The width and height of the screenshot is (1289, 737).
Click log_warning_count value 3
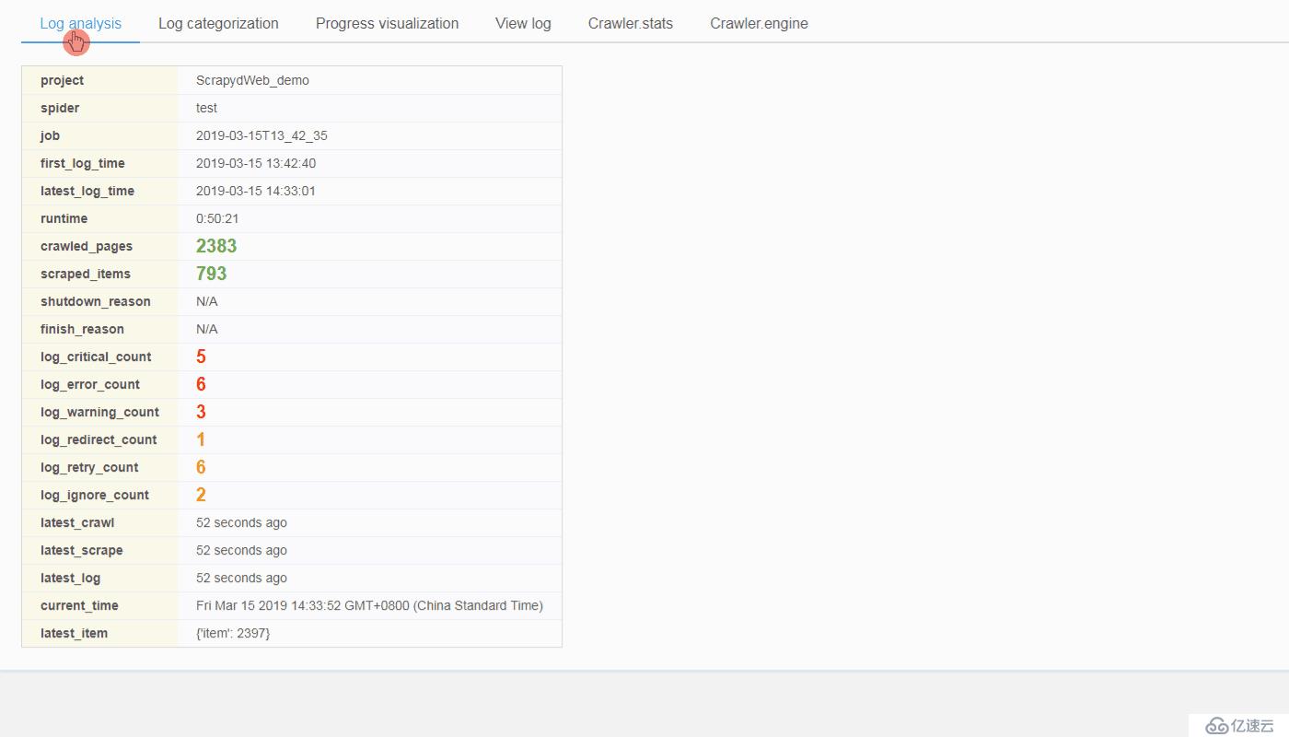coord(201,412)
